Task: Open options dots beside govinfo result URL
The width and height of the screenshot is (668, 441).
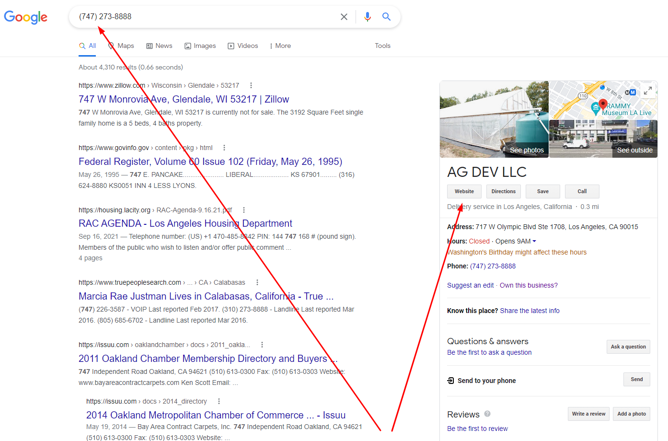Action: (224, 148)
